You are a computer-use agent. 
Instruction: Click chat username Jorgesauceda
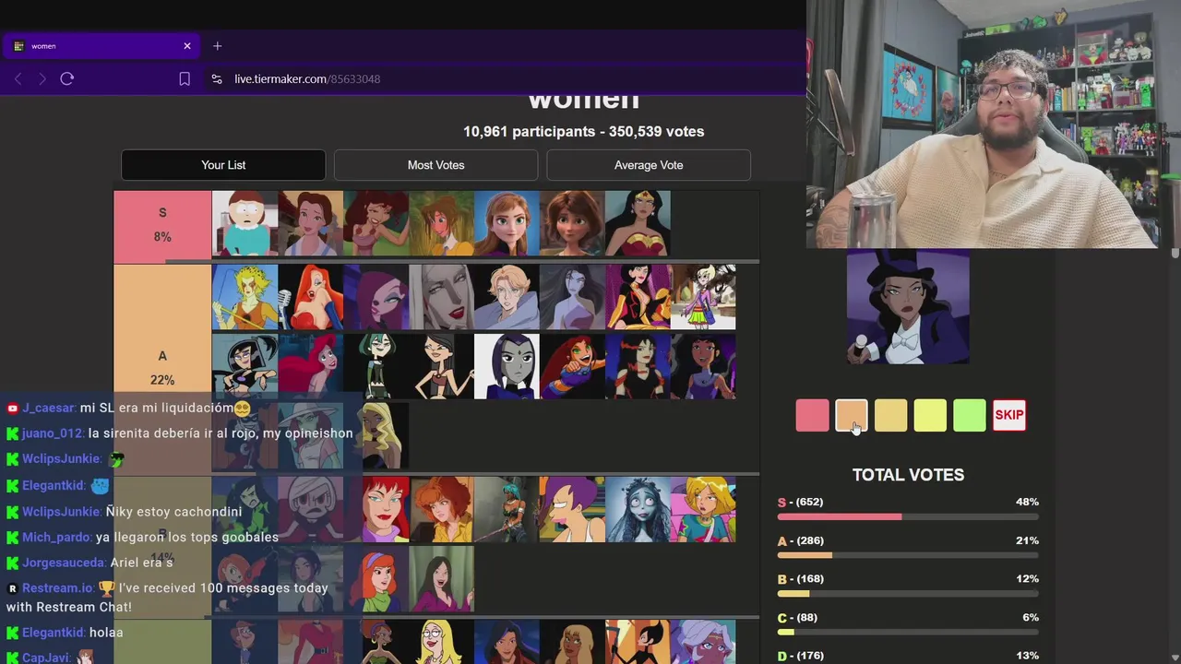(64, 563)
